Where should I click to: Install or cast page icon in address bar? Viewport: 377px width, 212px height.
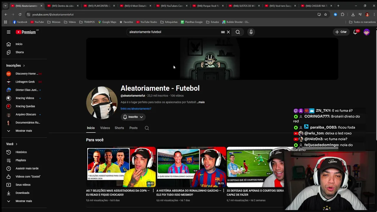pos(319,14)
